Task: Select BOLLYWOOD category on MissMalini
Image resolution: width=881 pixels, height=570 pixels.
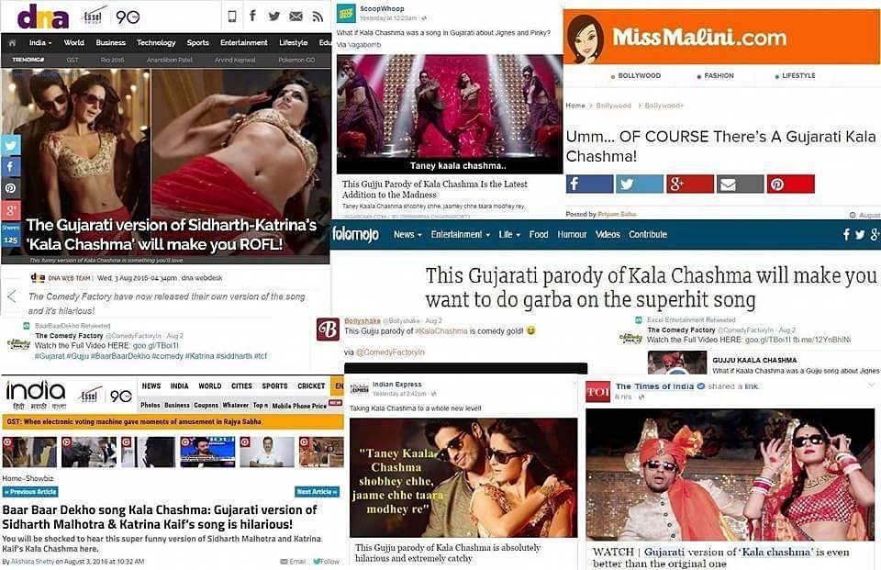Action: [x=635, y=76]
